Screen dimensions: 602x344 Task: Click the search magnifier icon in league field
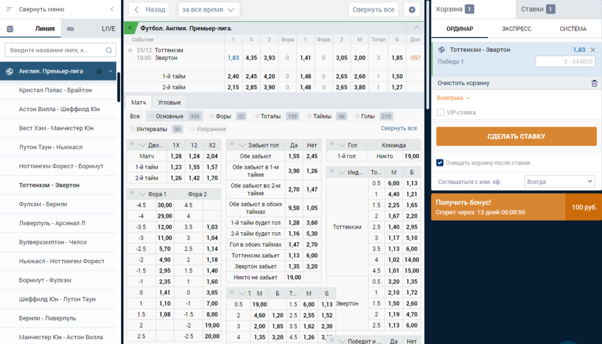click(x=109, y=51)
